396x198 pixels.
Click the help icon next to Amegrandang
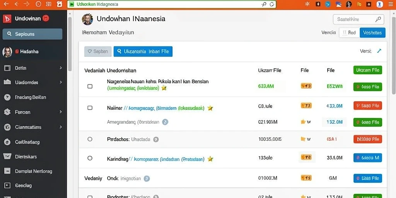(165, 122)
